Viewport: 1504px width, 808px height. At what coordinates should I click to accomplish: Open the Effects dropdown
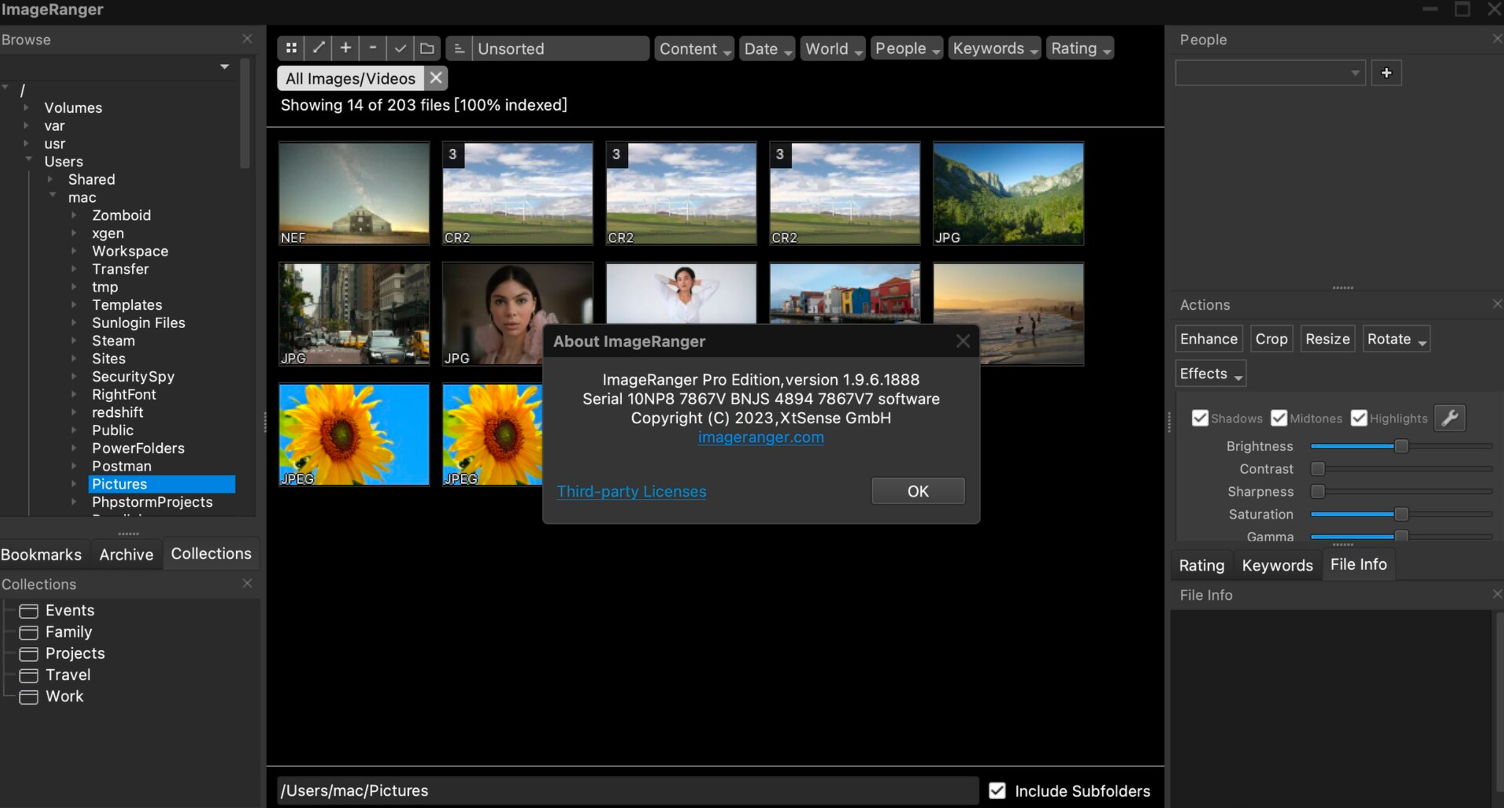click(1211, 373)
